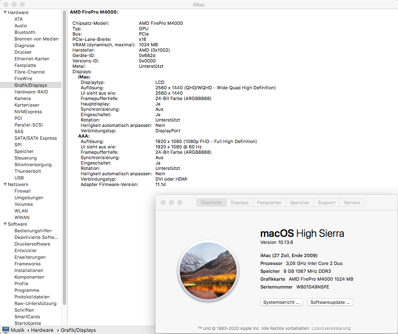Click the sidebar vertical scrollbar
Image resolution: width=398 pixels, height=334 pixels.
pos(64,157)
